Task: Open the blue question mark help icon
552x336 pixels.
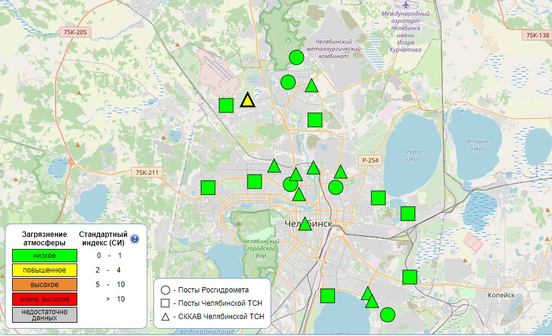Action: tap(135, 239)
